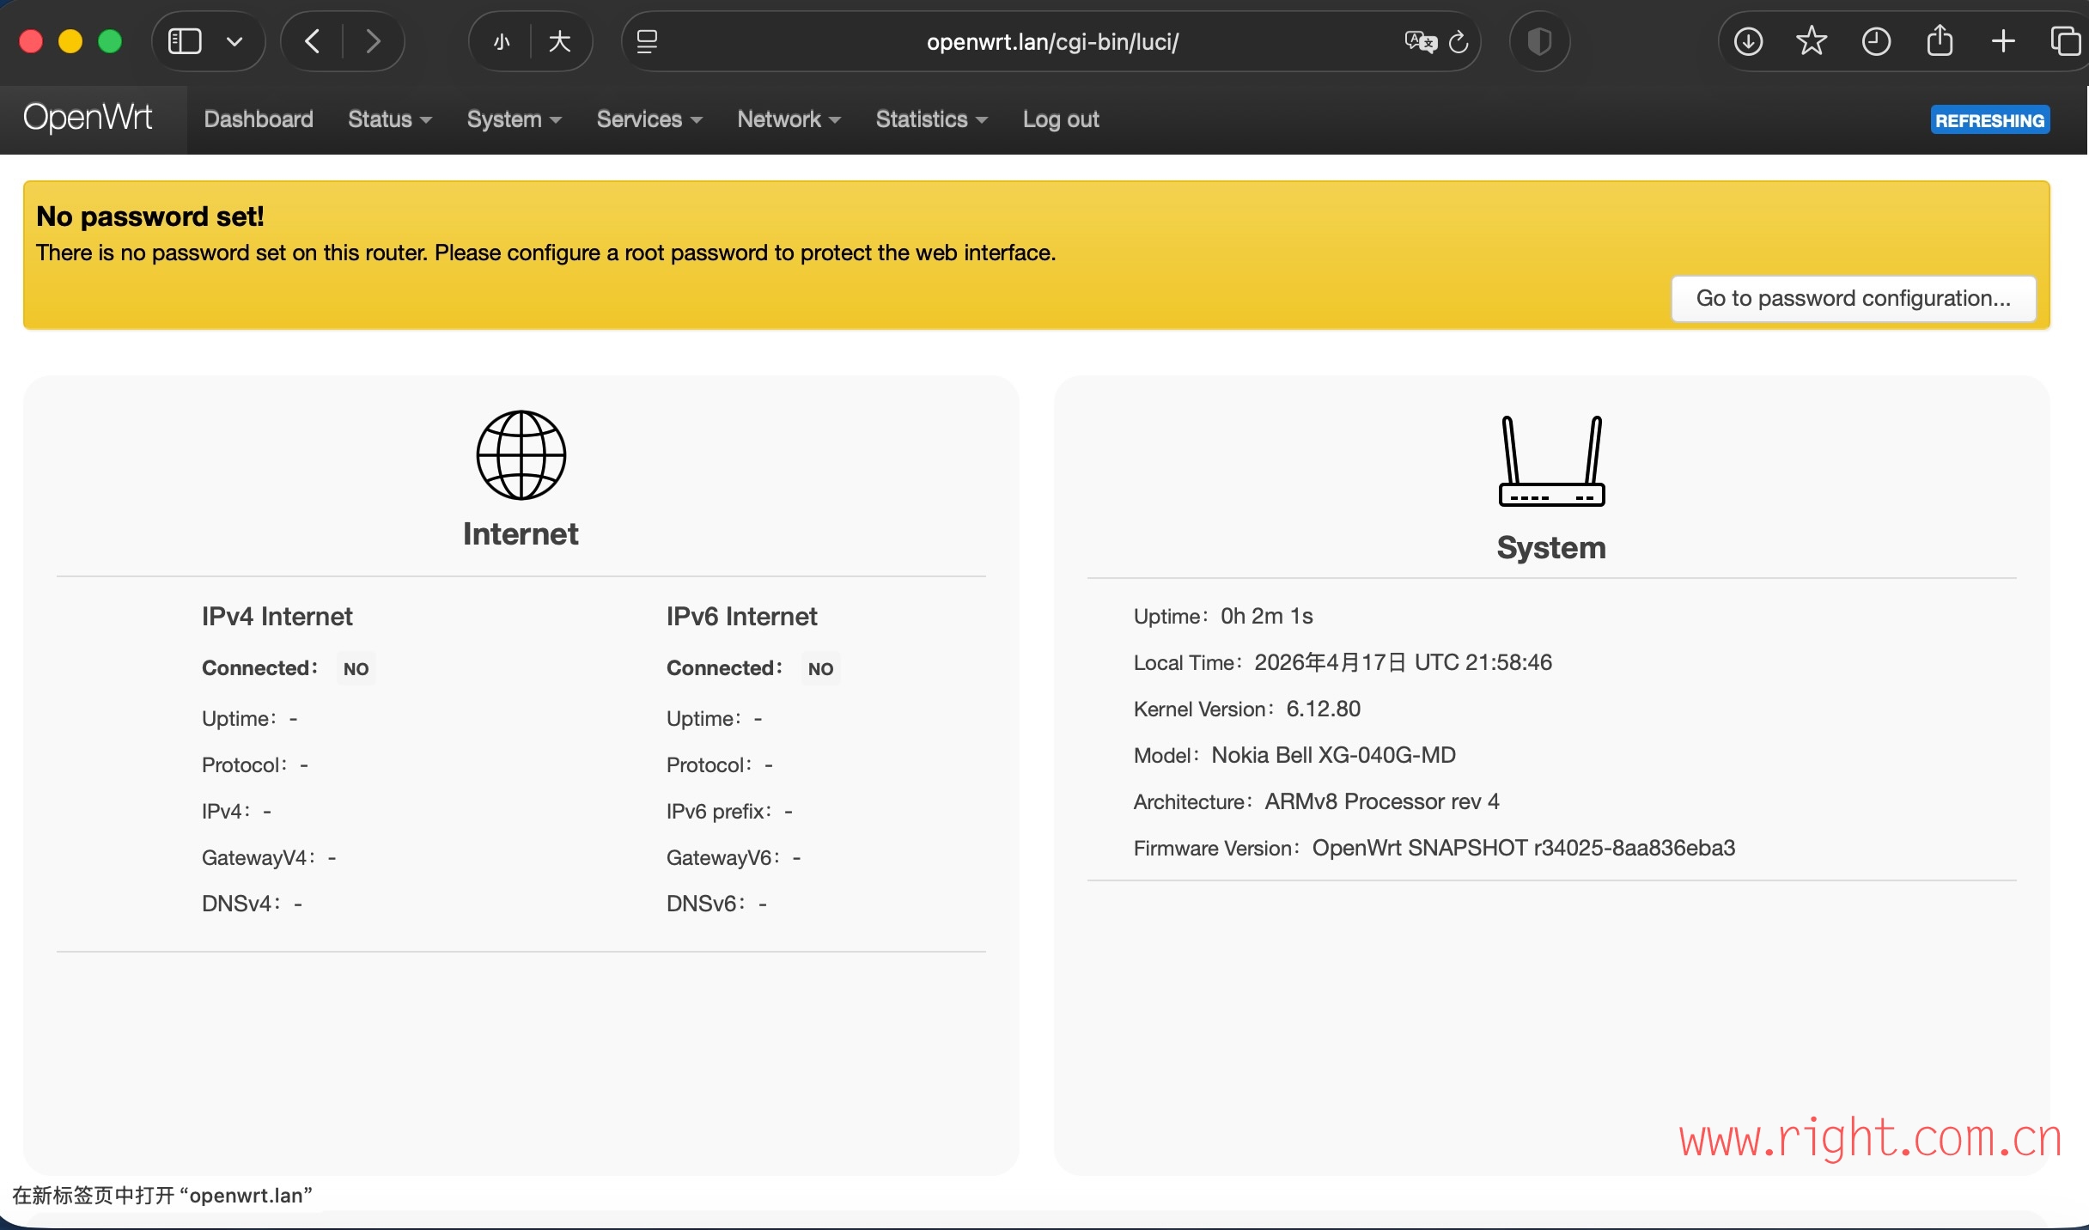
Task: Expand the Services dropdown menu
Action: pos(649,119)
